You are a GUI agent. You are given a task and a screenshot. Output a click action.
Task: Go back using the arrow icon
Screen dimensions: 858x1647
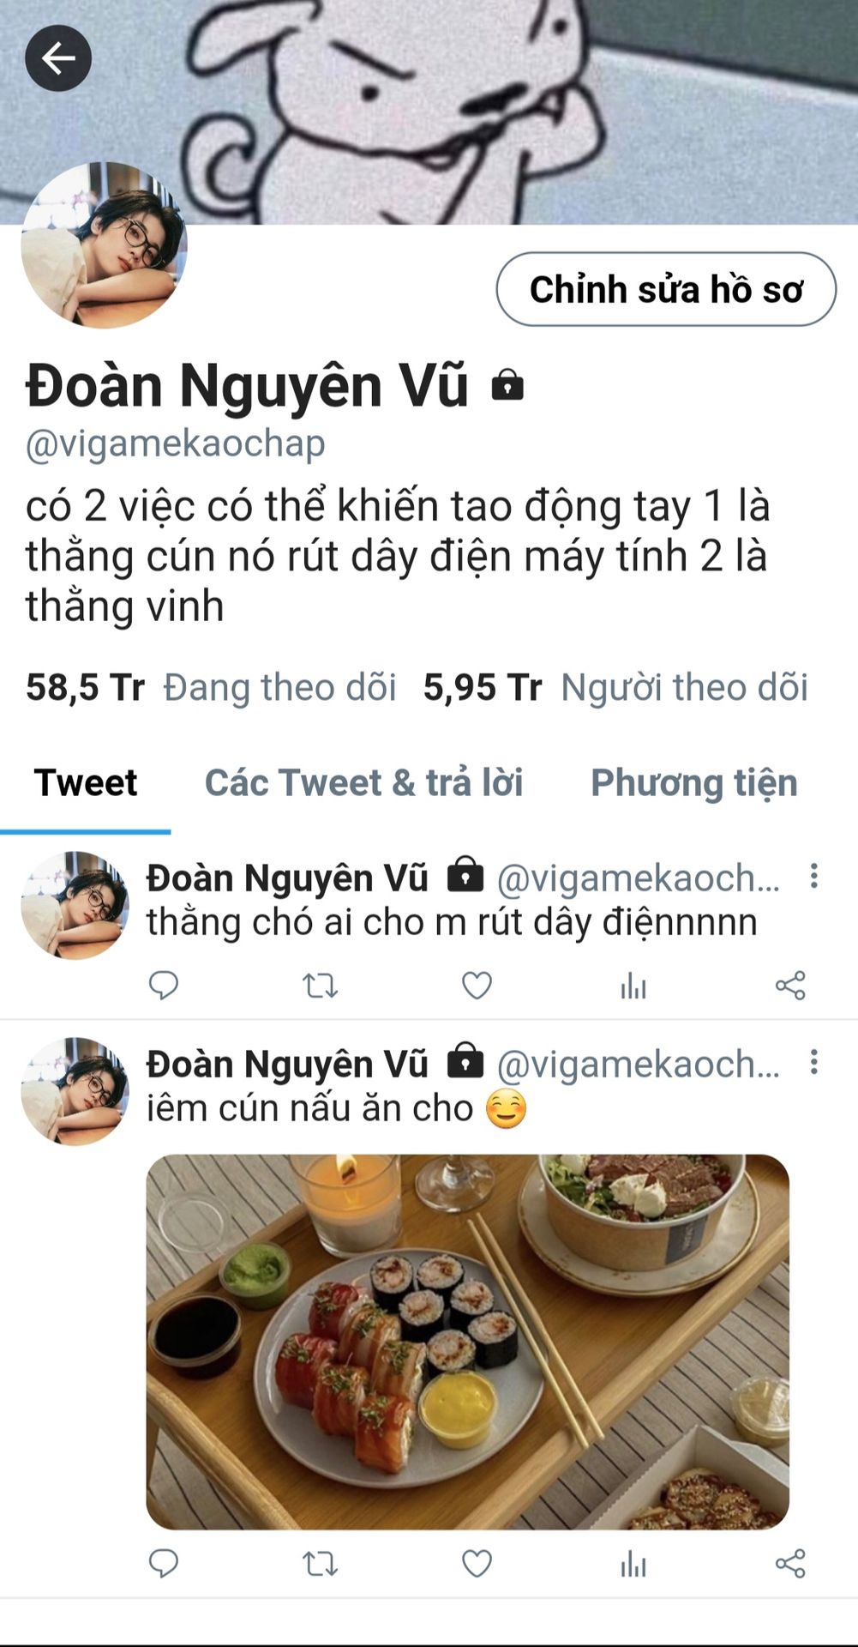coord(58,58)
